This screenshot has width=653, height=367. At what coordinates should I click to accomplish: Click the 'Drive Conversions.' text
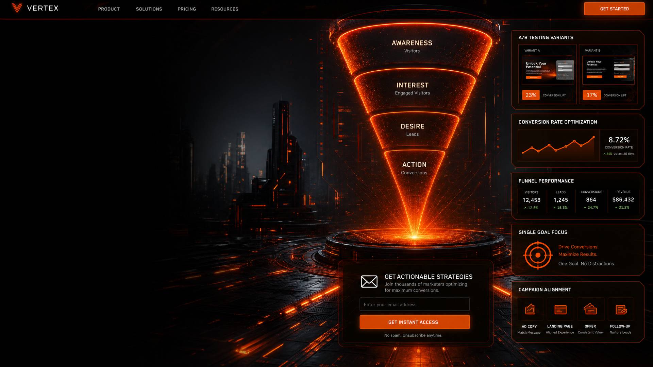578,247
